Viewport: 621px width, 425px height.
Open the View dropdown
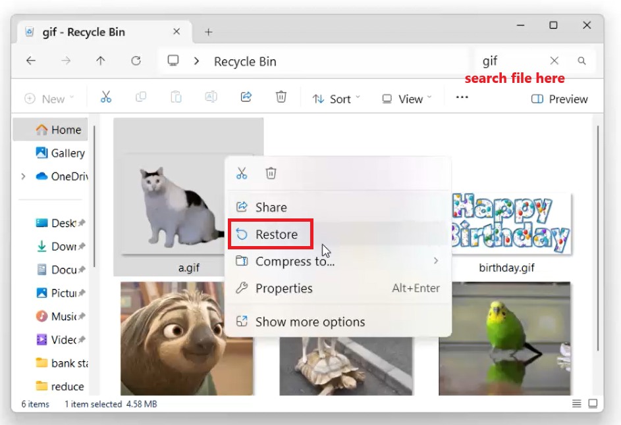click(x=405, y=99)
